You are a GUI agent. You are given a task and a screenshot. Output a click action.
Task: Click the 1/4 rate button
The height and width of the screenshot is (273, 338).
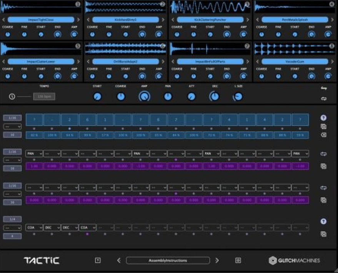click(x=12, y=219)
